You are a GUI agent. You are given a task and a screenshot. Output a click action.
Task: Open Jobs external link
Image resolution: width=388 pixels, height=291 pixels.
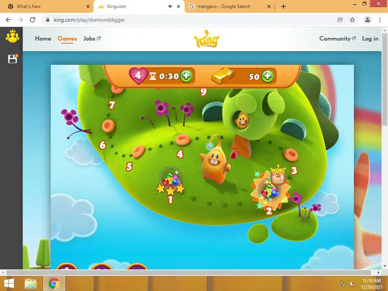92,39
